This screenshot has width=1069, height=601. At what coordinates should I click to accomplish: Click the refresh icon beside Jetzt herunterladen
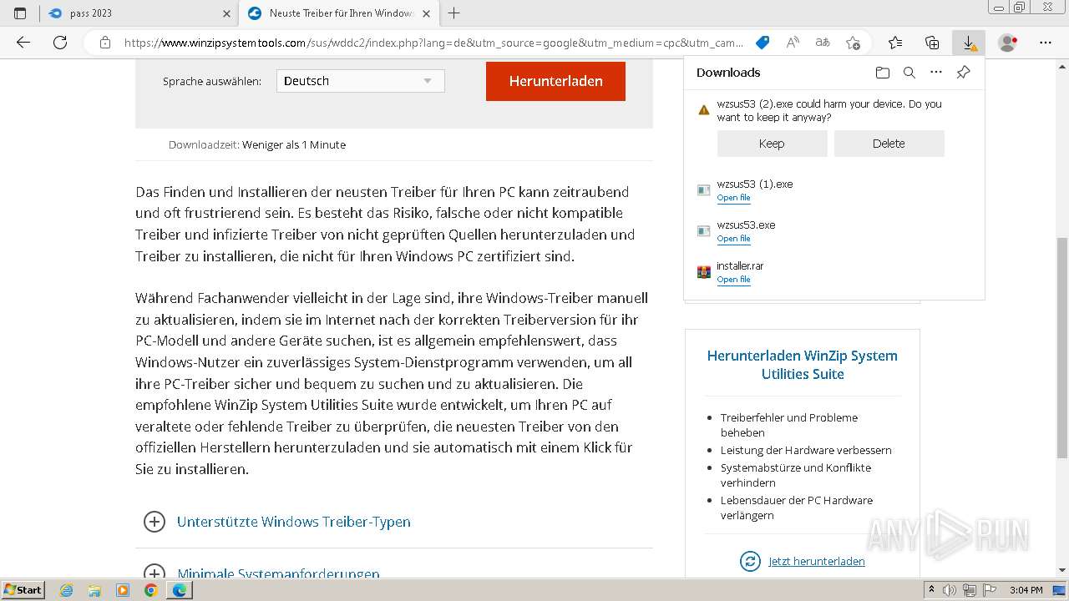click(750, 561)
